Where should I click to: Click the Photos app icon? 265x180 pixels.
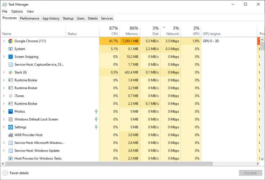point(10,112)
